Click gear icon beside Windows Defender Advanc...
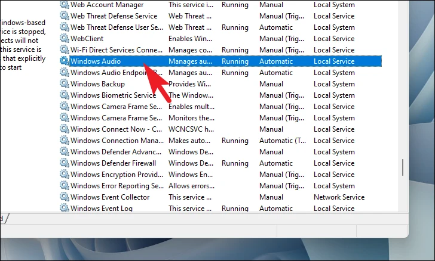 coord(65,152)
